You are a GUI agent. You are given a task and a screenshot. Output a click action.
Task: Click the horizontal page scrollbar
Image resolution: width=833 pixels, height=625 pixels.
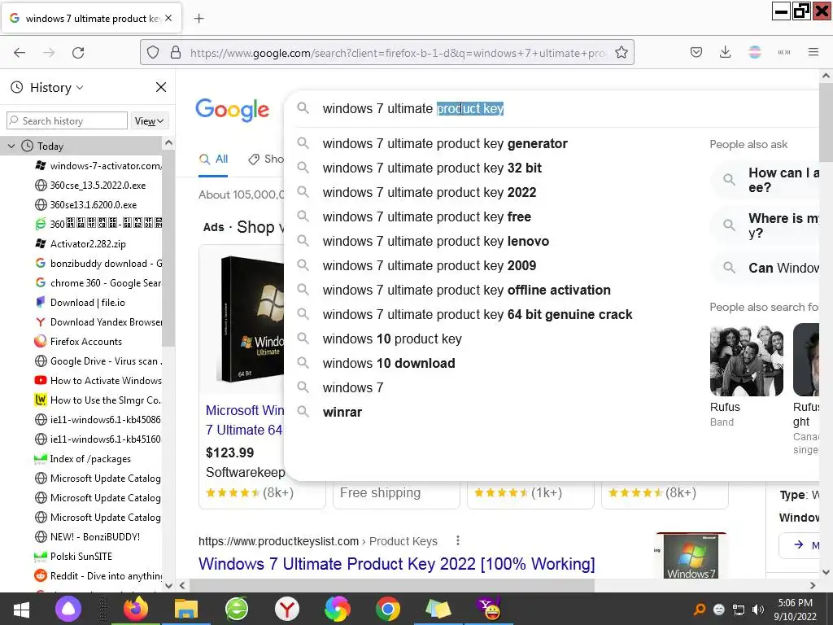391,586
